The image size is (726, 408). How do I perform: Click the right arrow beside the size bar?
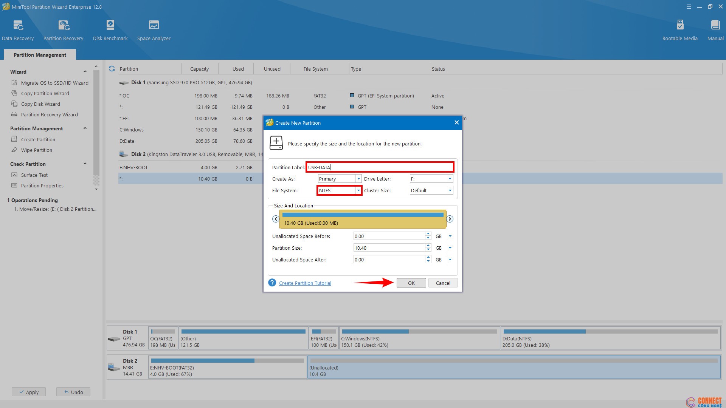pyautogui.click(x=450, y=219)
